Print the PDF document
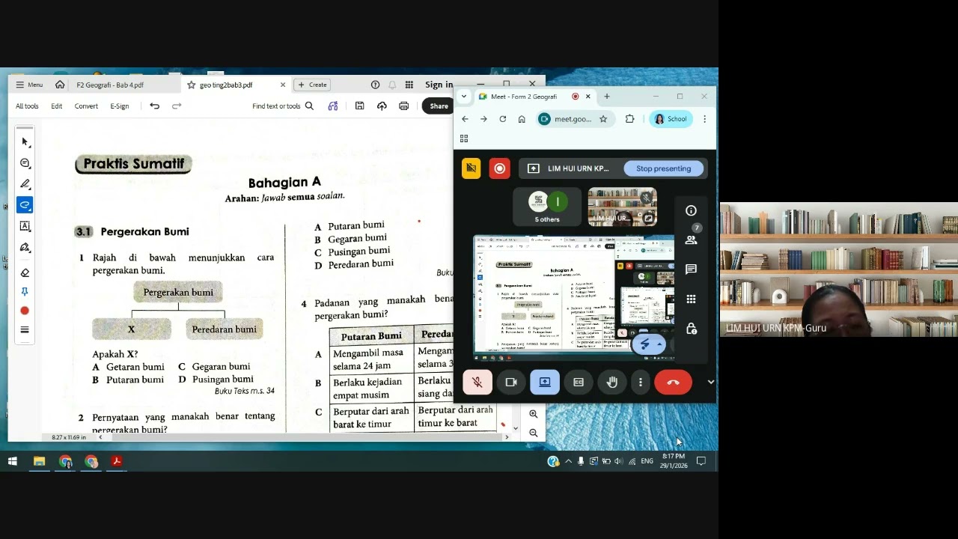 (404, 106)
